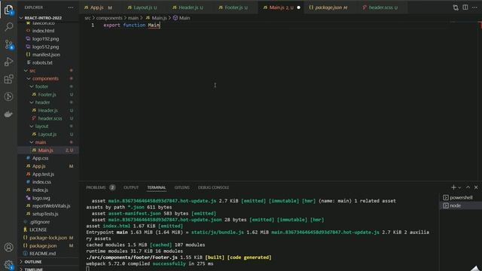Viewport: 482px width, 271px height.
Task: Expand the Timeline section
Action: [33, 269]
